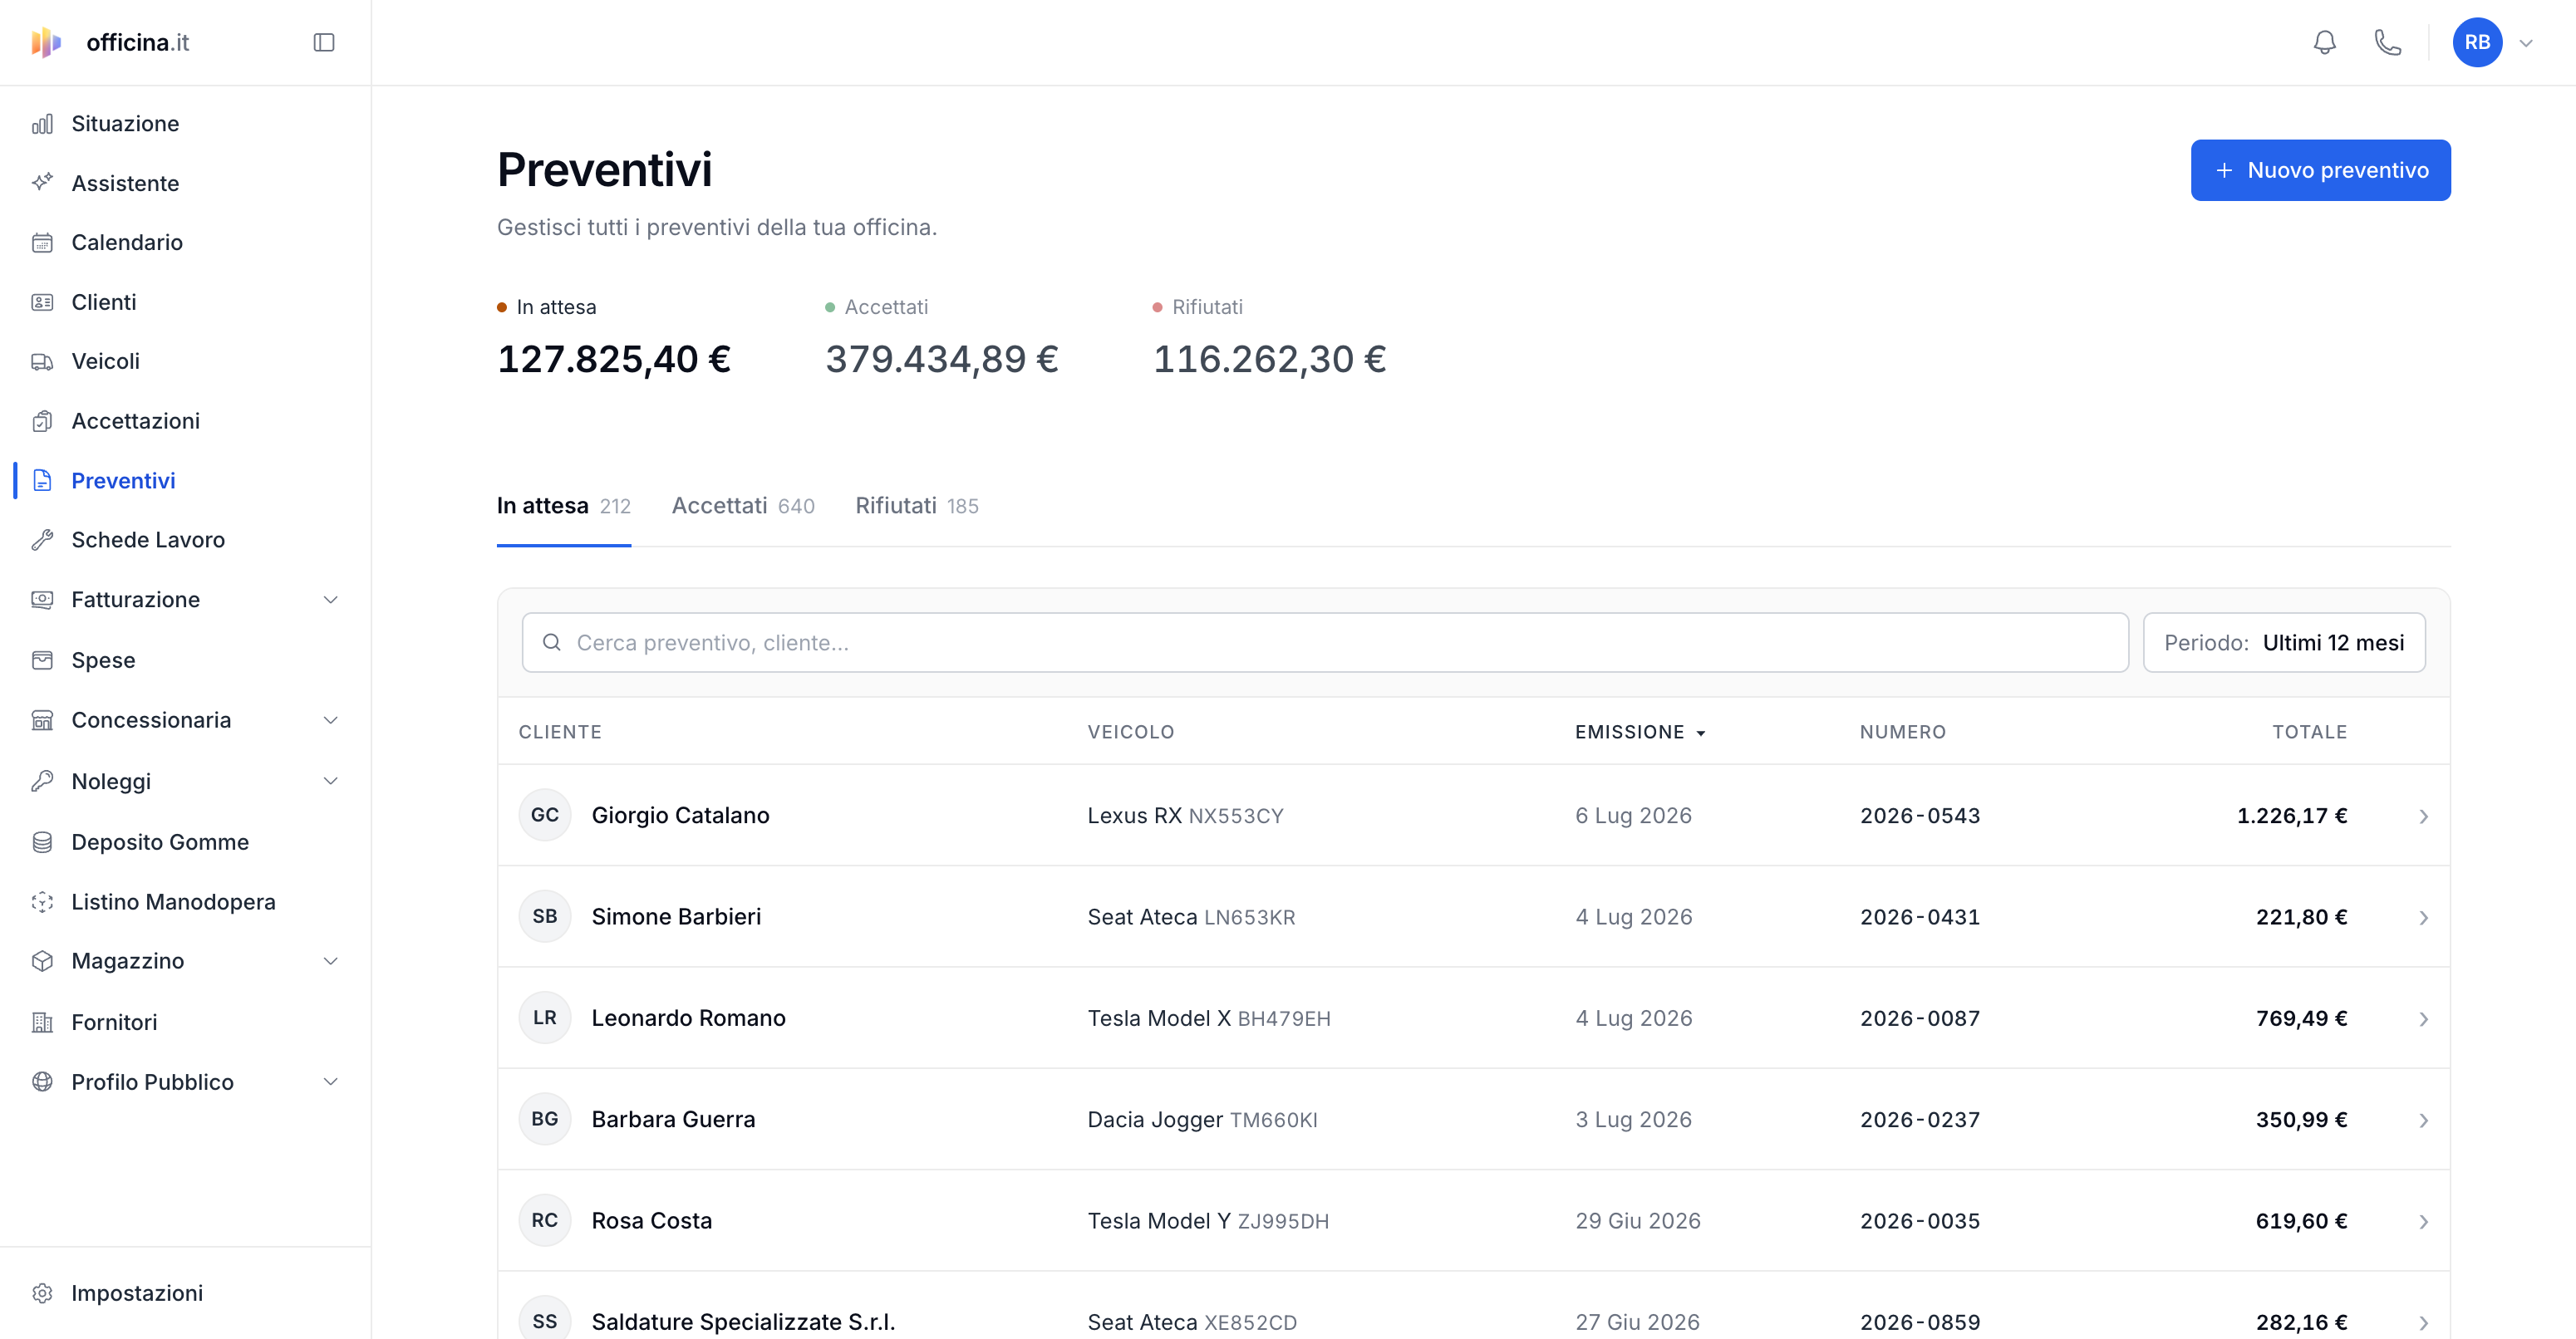Expand the Magazzino submenu chevron
The height and width of the screenshot is (1339, 2576).
pos(331,960)
